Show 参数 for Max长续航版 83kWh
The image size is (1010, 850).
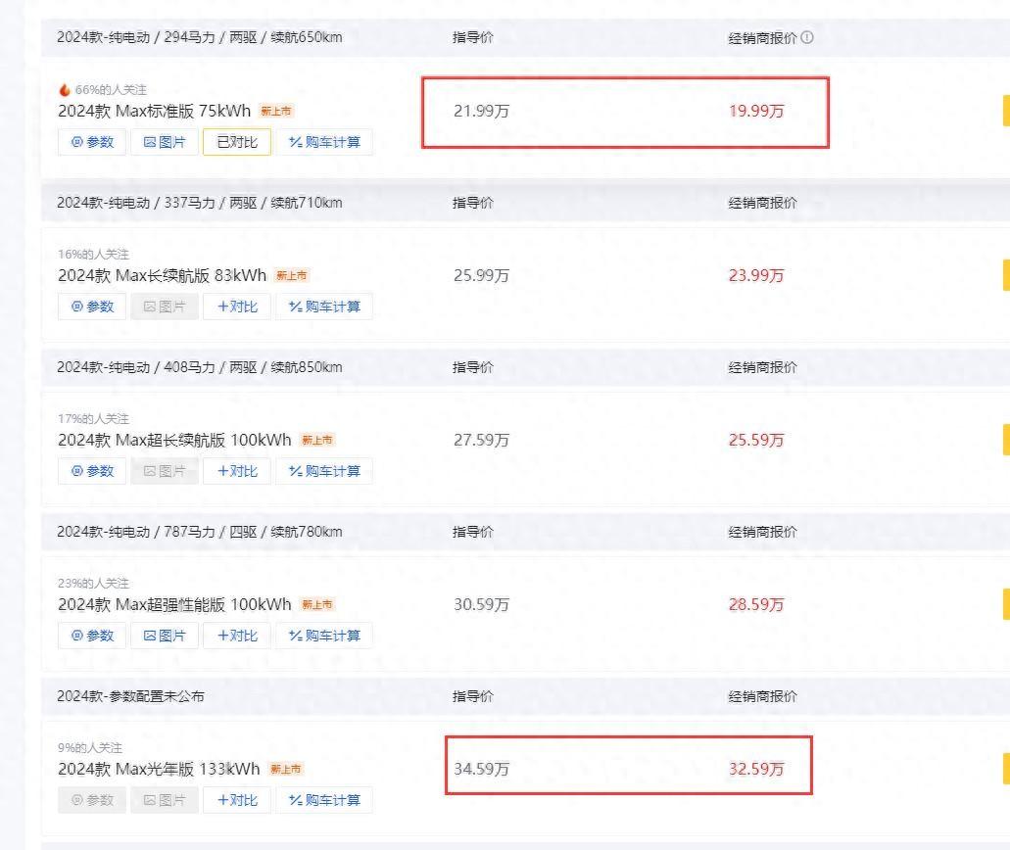(x=92, y=307)
